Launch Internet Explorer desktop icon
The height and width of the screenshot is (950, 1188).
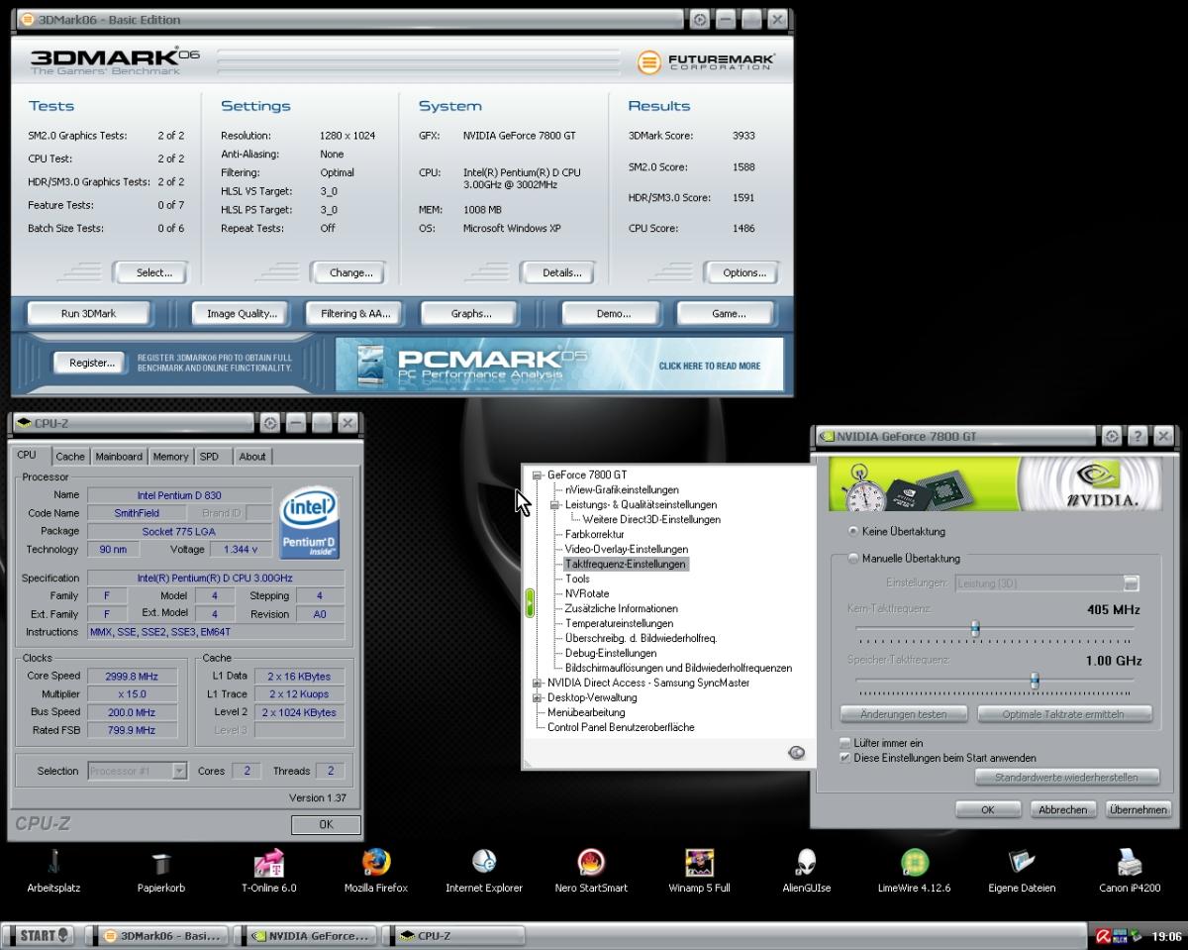(x=483, y=870)
